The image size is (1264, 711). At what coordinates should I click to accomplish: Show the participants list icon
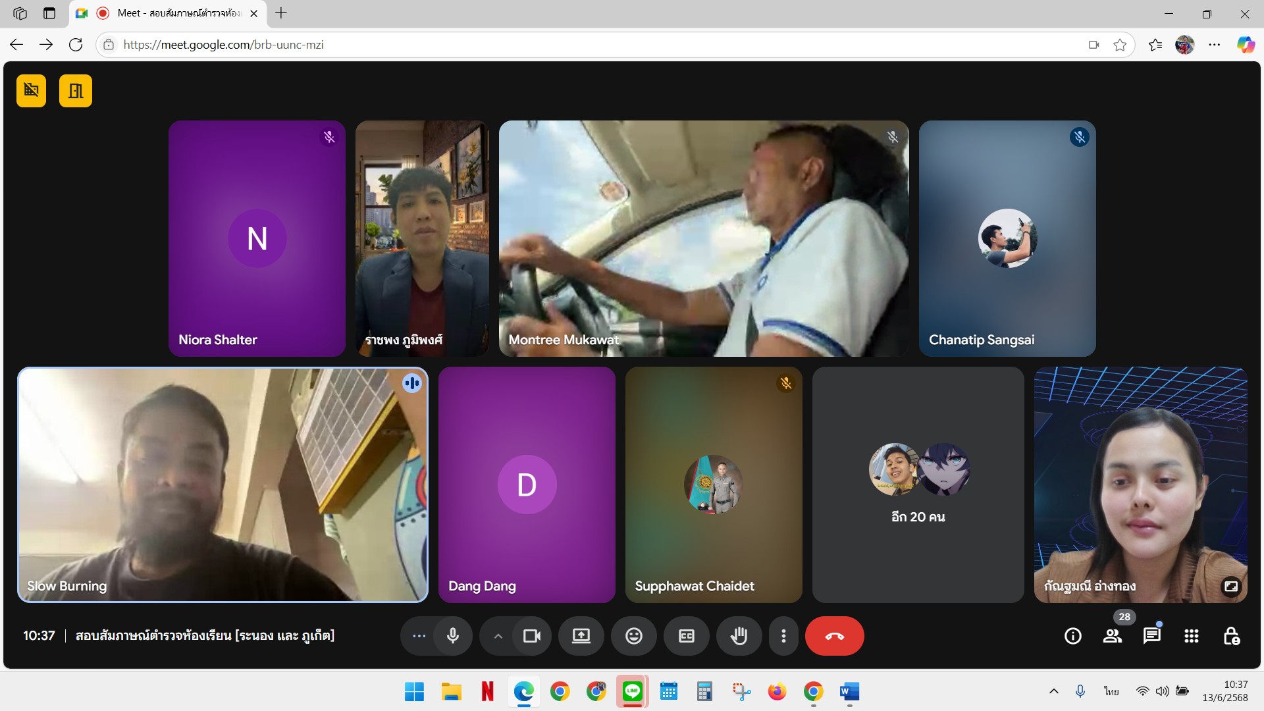click(x=1113, y=636)
